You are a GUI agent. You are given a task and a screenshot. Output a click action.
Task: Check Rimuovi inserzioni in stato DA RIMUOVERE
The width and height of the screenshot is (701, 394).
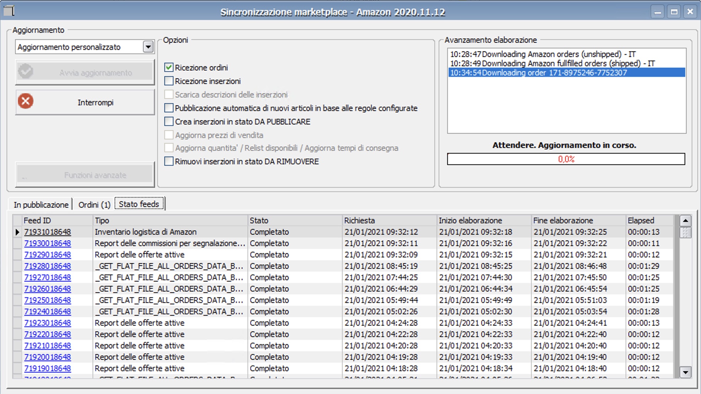(x=169, y=161)
